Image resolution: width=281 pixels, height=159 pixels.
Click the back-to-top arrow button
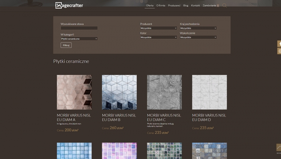click(279, 147)
